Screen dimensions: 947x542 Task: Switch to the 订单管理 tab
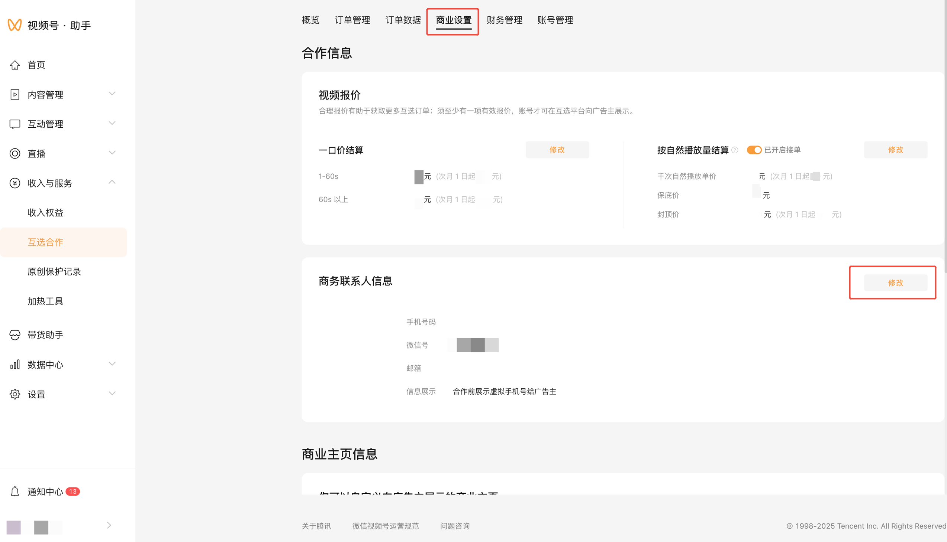[x=352, y=20]
